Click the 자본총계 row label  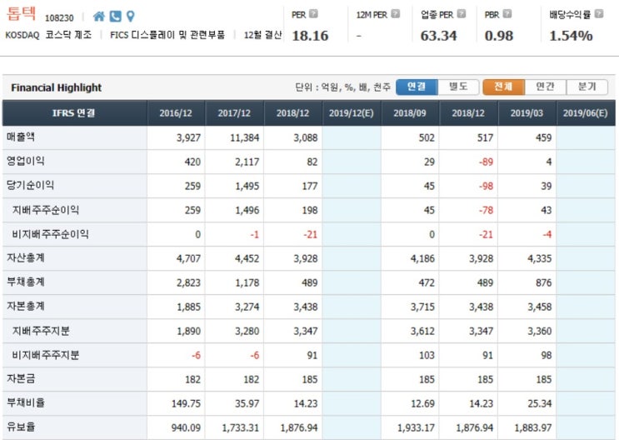tap(26, 306)
